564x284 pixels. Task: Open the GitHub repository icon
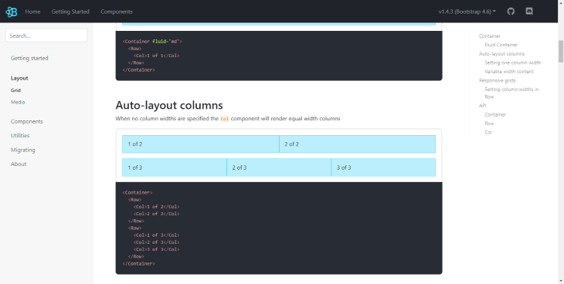tap(511, 12)
